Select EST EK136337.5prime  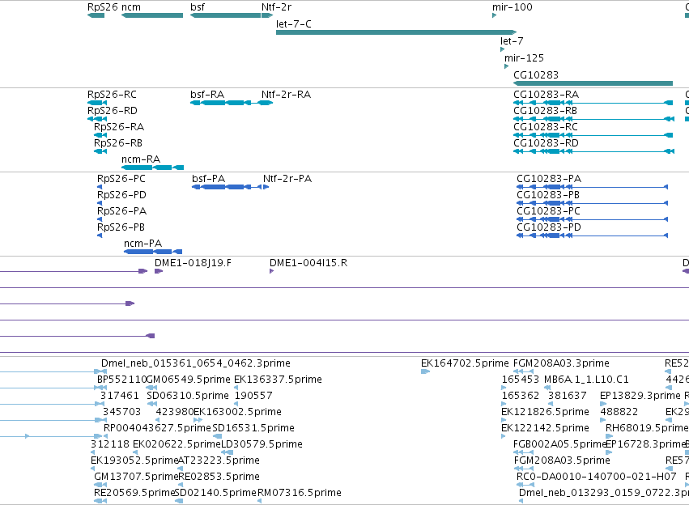[278, 380]
